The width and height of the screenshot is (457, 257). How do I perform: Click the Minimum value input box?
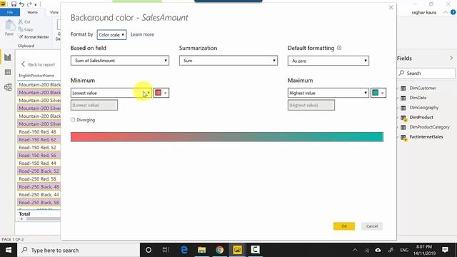click(x=94, y=105)
